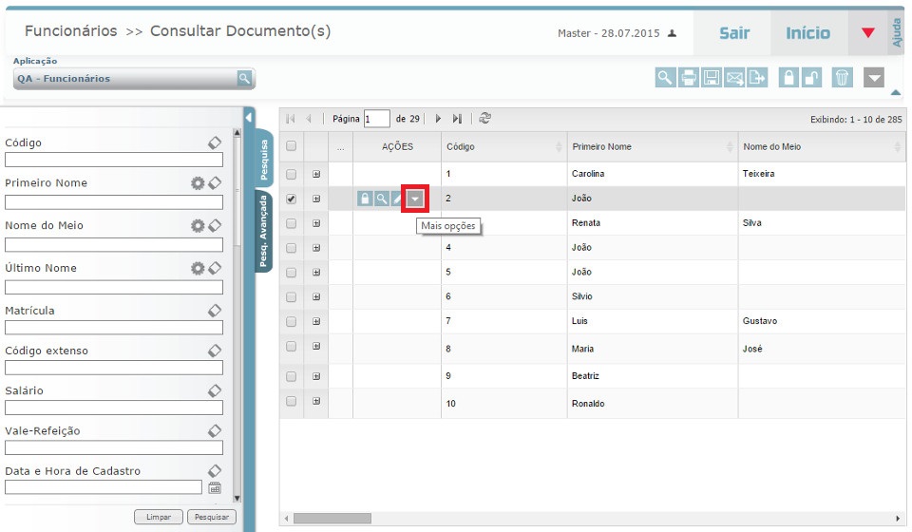Collapse the toolbar with the small up arrow
This screenshot has width=912, height=532.
click(x=895, y=92)
